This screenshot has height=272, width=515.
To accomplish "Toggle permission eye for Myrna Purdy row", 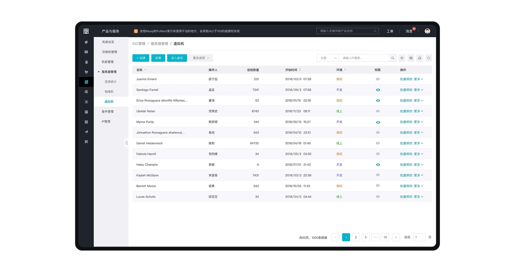I will pyautogui.click(x=378, y=122).
